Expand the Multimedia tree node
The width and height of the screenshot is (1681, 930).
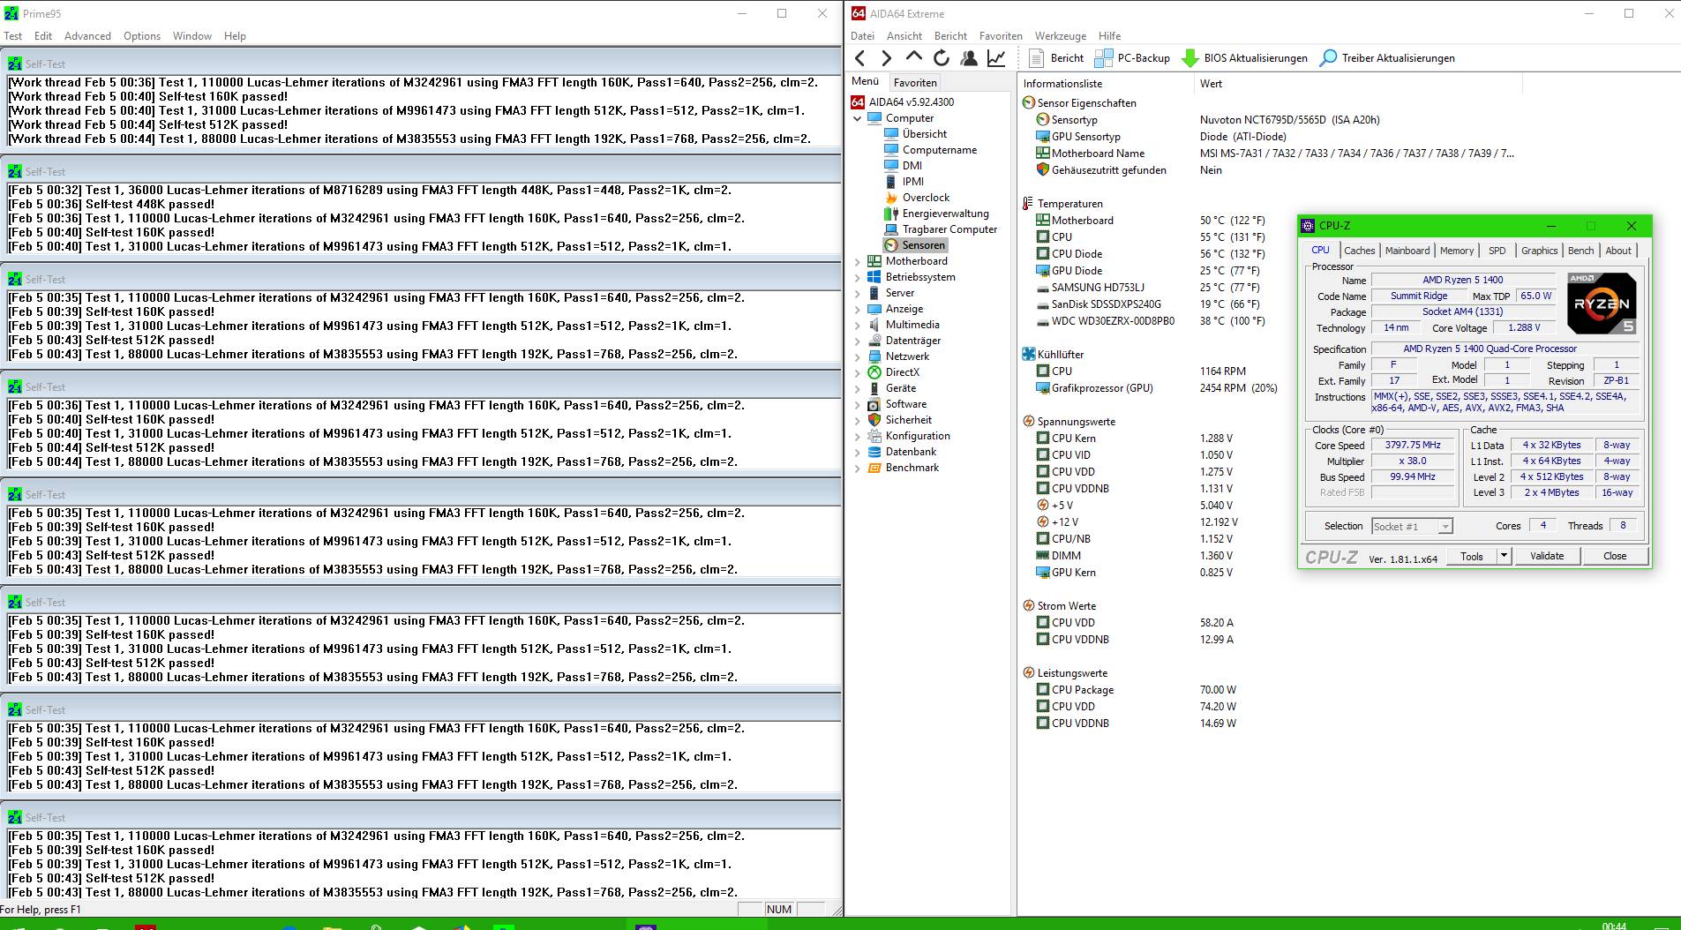858,325
